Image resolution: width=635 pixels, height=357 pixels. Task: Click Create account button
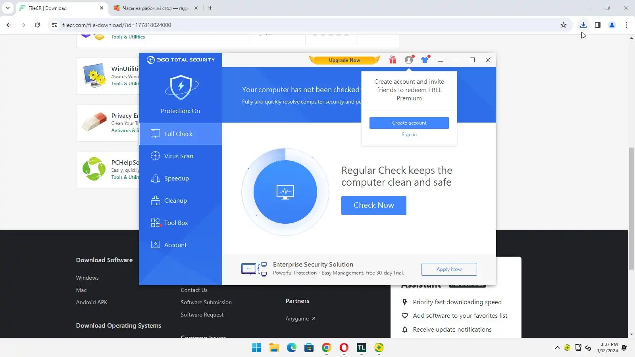[409, 123]
